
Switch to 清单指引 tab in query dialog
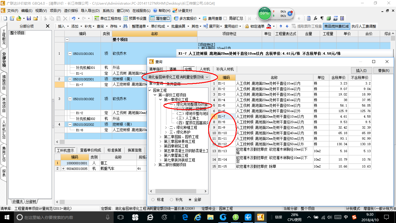tap(156, 69)
